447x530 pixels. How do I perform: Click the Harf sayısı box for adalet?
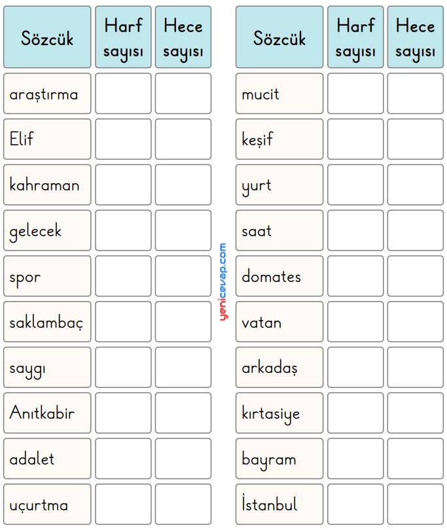[x=123, y=459]
